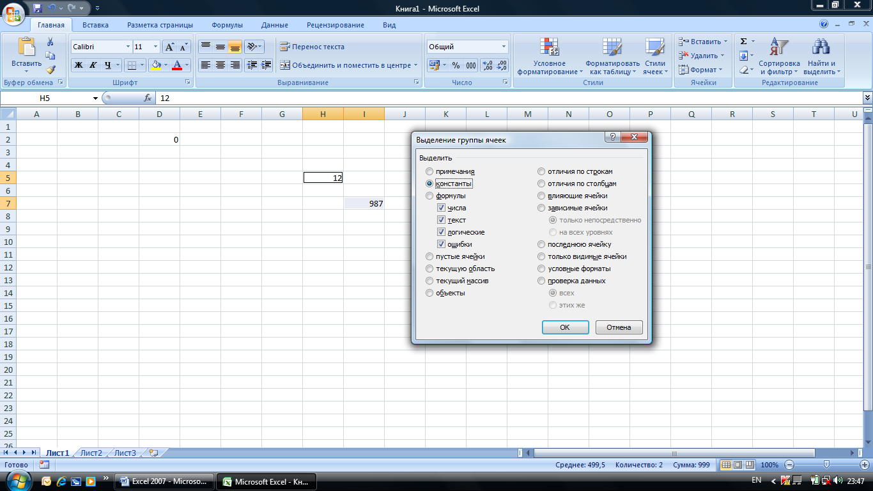This screenshot has height=491, width=873.
Task: Click the Format Painter brush icon
Action: pyautogui.click(x=50, y=70)
